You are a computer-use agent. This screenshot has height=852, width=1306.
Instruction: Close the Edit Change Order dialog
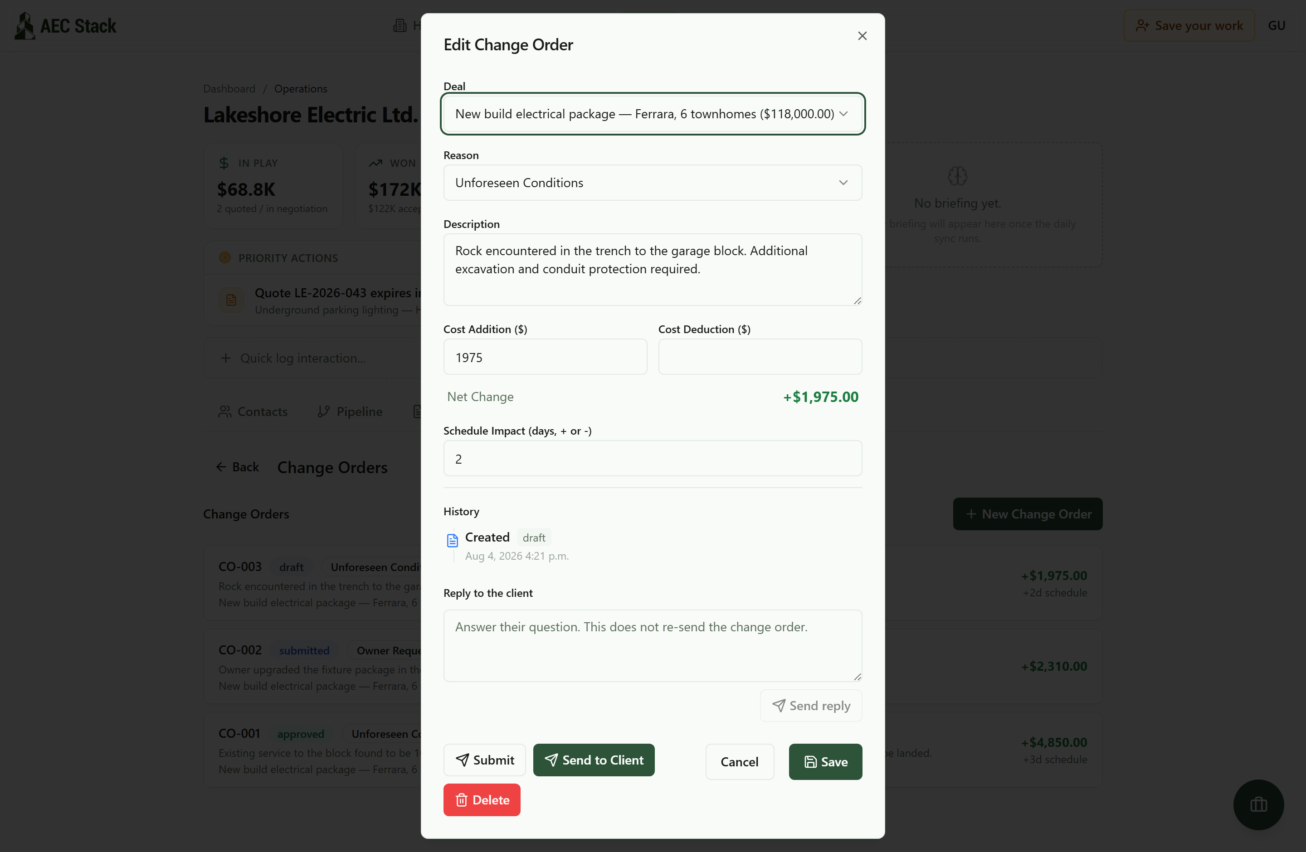pyautogui.click(x=862, y=36)
